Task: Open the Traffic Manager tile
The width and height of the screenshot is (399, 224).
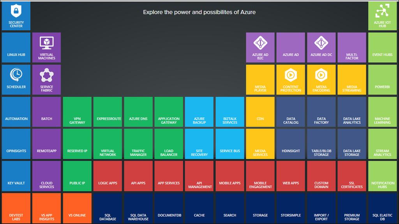Action: click(138, 144)
